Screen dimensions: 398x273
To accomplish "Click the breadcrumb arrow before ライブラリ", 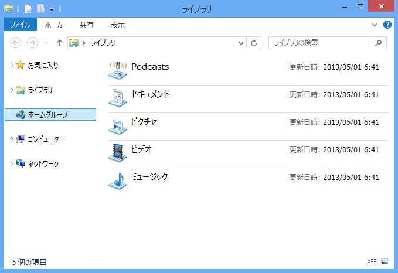I will pos(84,43).
